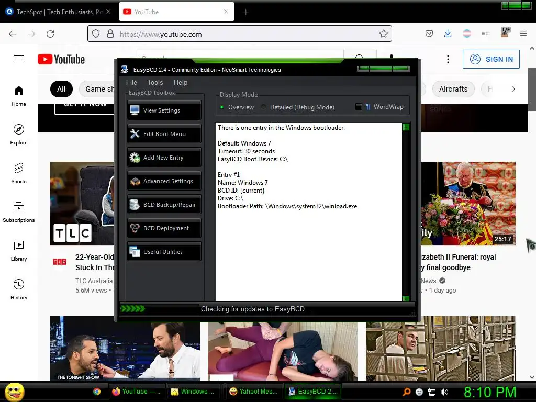Click the tray magnifier search icon

(406, 392)
